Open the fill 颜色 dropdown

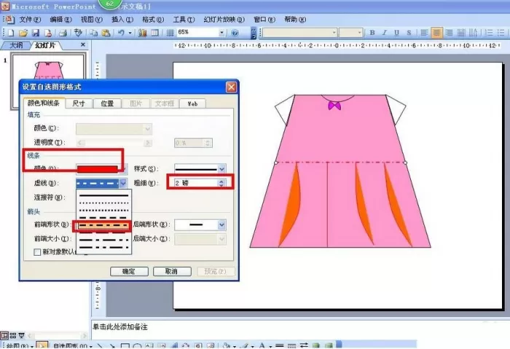point(147,129)
